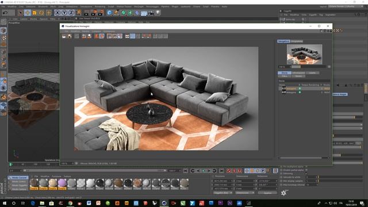Open the File menu of the material manager
Viewport: 368px width, 207px height.
pos(36,177)
